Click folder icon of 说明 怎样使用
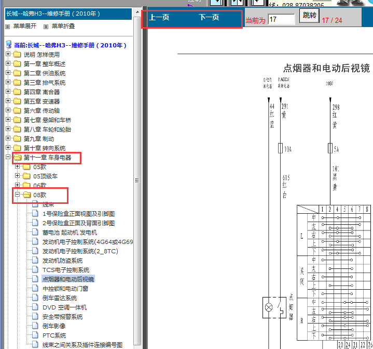The width and height of the screenshot is (373, 349). [17, 55]
